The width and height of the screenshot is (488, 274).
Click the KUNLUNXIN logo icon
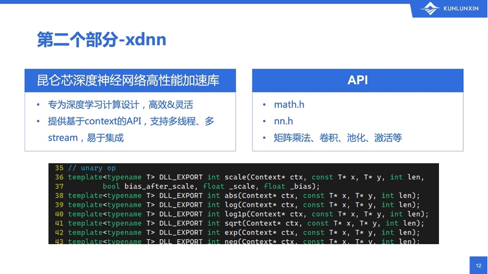point(430,8)
